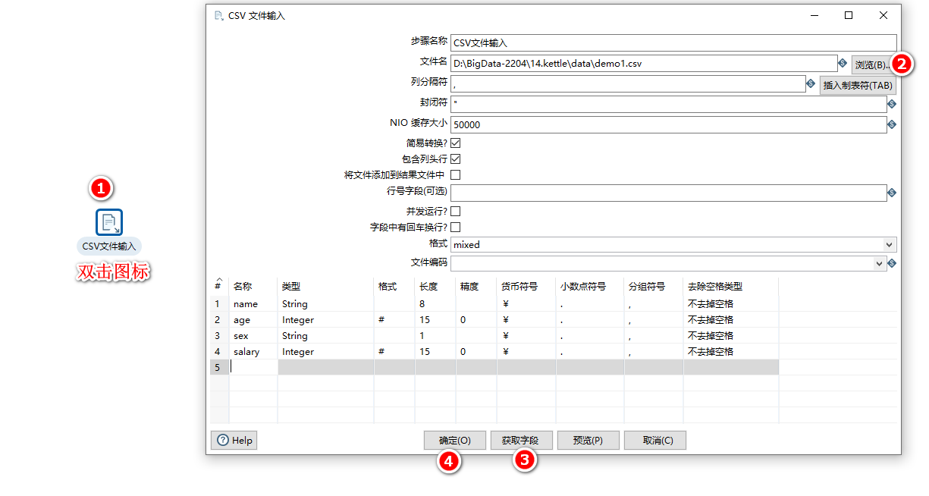
Task: Click the 精度 column header
Action: 476,287
